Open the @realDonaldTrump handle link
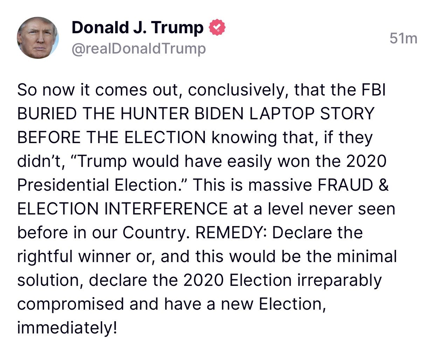 (x=139, y=49)
